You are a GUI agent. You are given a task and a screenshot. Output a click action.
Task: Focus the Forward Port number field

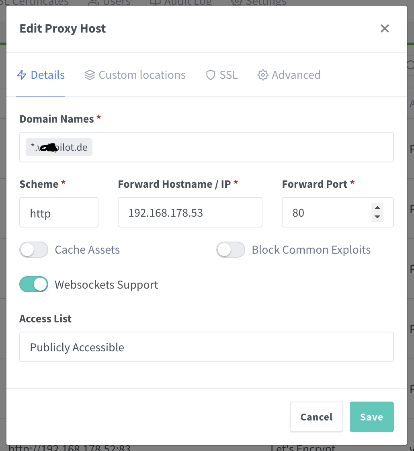click(326, 212)
